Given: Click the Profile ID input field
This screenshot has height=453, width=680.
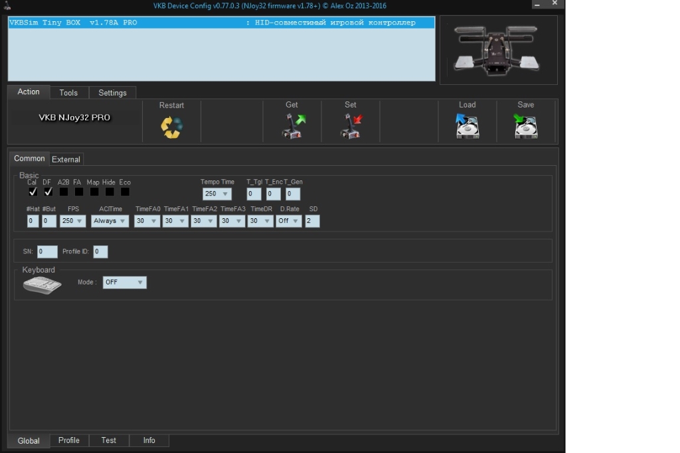Looking at the screenshot, I should (100, 251).
